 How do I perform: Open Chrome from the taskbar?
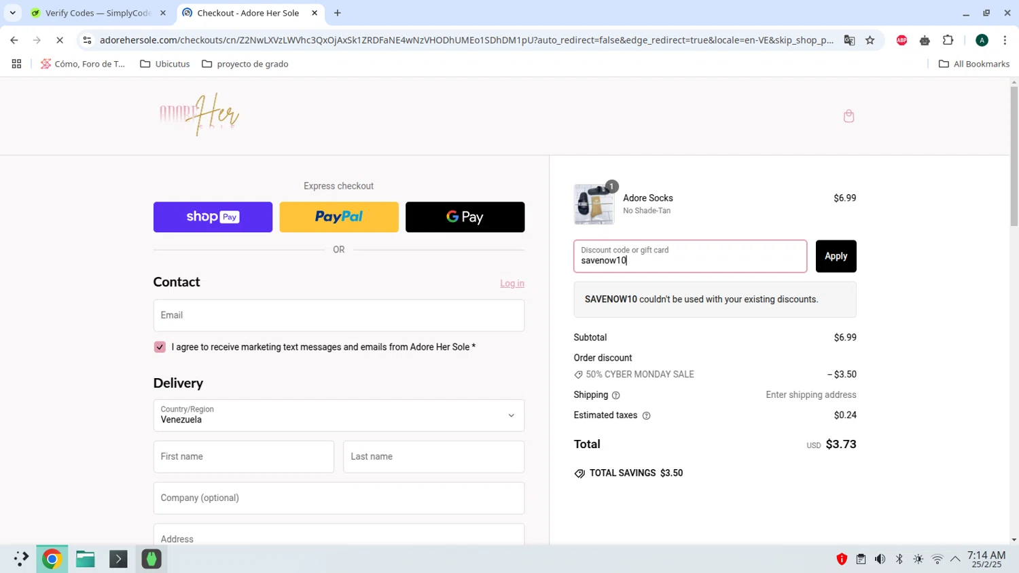click(x=52, y=559)
